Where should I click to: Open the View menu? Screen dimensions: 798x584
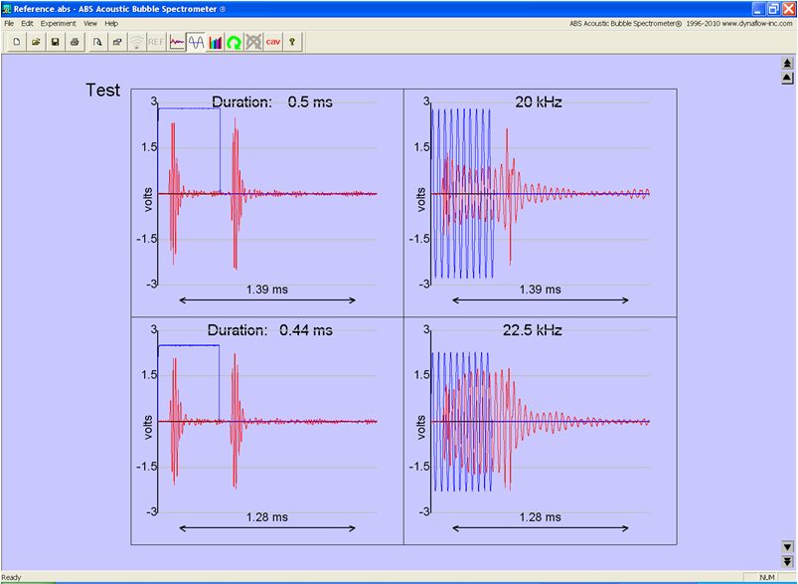(90, 24)
